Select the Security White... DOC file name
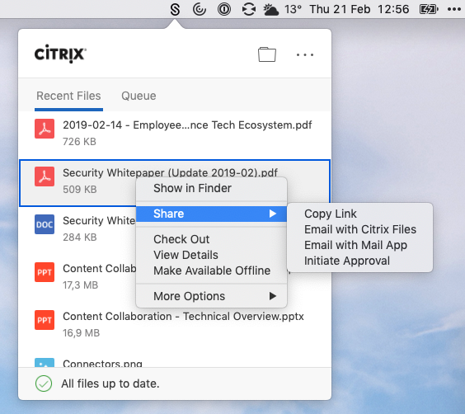 point(99,221)
